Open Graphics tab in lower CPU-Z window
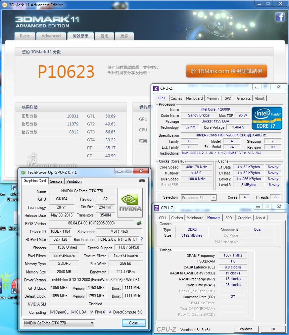The image size is (289, 335). pos(245,218)
